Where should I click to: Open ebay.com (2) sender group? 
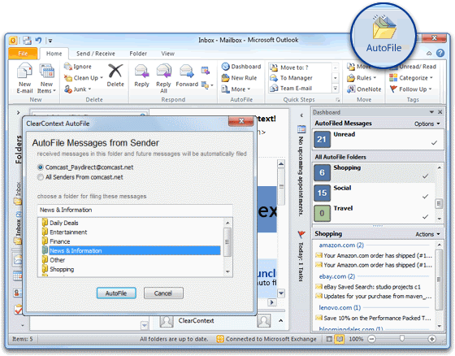[x=337, y=276]
